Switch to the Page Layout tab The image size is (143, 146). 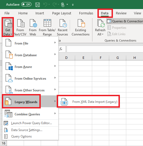pos(62,13)
